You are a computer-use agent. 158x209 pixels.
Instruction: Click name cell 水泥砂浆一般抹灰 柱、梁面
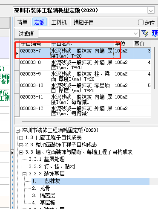[82, 76]
